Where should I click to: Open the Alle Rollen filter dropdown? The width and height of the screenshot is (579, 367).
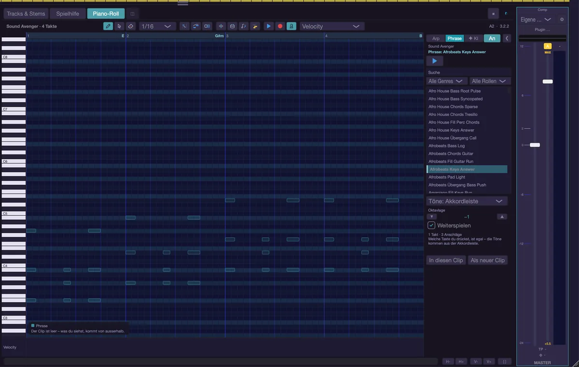[x=490, y=81]
